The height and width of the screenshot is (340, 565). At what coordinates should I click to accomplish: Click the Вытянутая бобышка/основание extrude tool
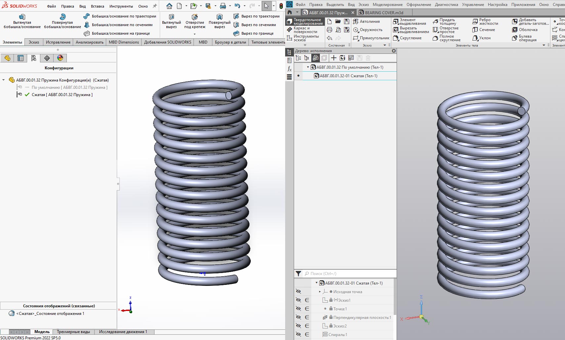[22, 21]
